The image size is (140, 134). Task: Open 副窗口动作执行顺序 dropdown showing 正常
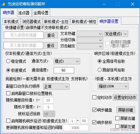(x=56, y=87)
